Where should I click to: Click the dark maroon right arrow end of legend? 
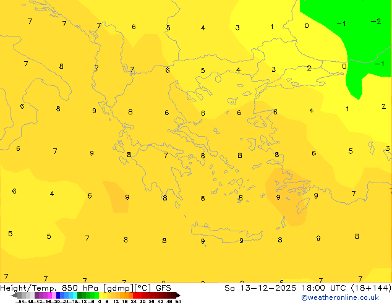[177, 296]
